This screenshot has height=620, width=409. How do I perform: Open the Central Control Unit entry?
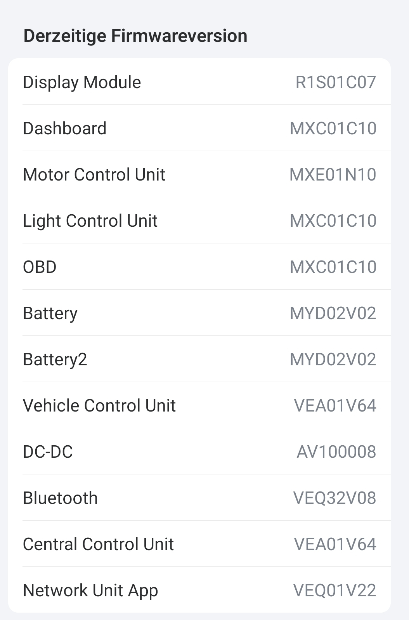coord(98,544)
